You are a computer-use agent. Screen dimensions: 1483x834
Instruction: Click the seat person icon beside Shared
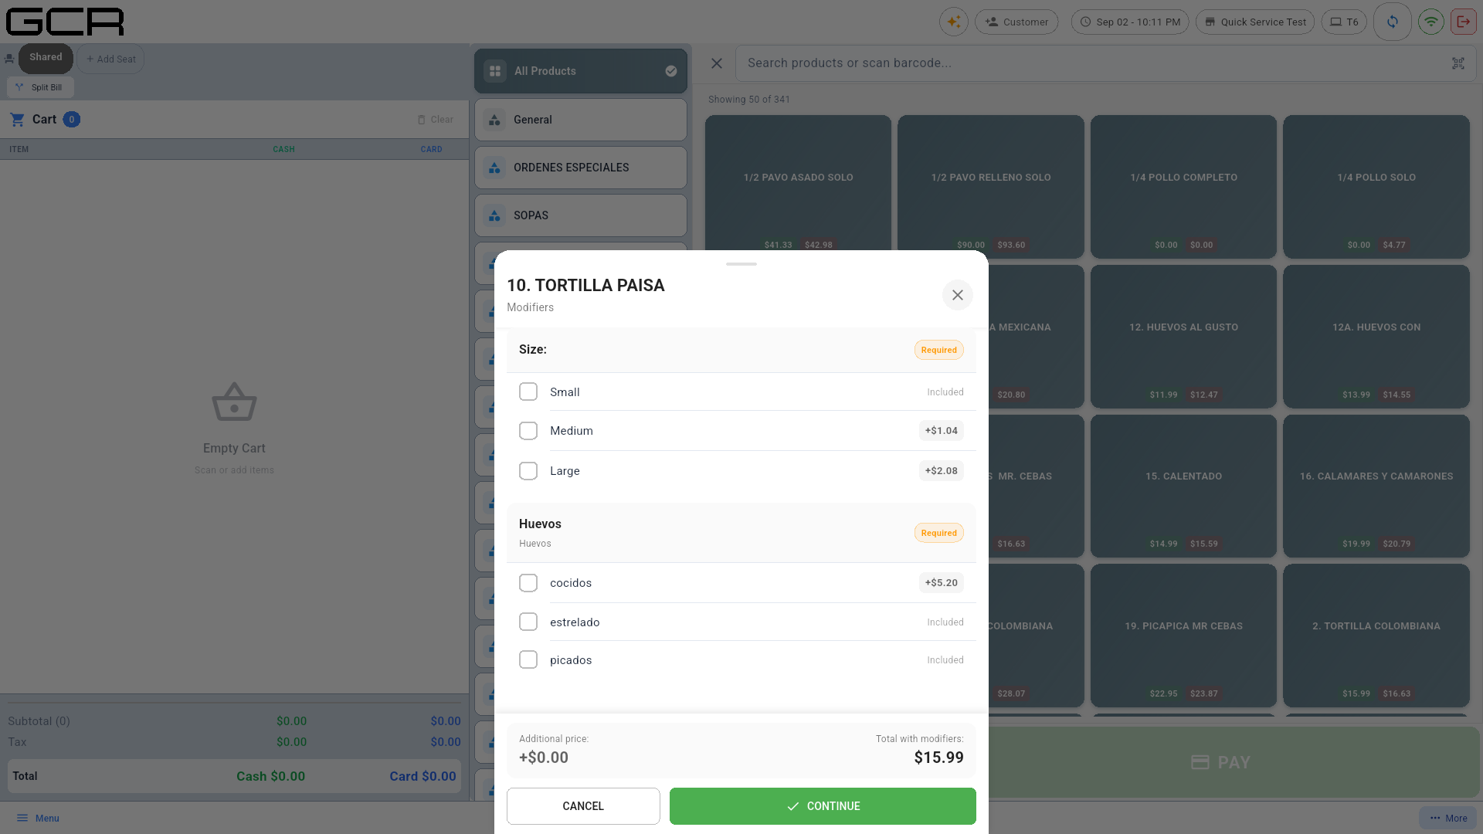(9, 59)
